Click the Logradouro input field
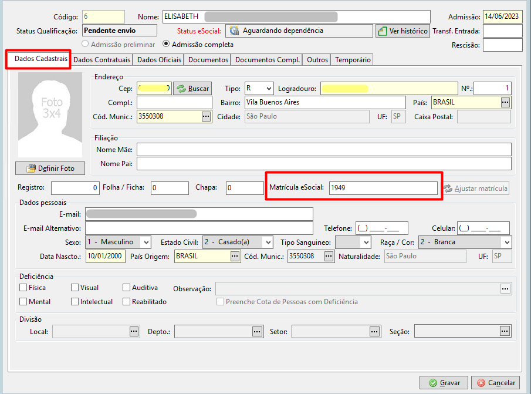 [389, 89]
